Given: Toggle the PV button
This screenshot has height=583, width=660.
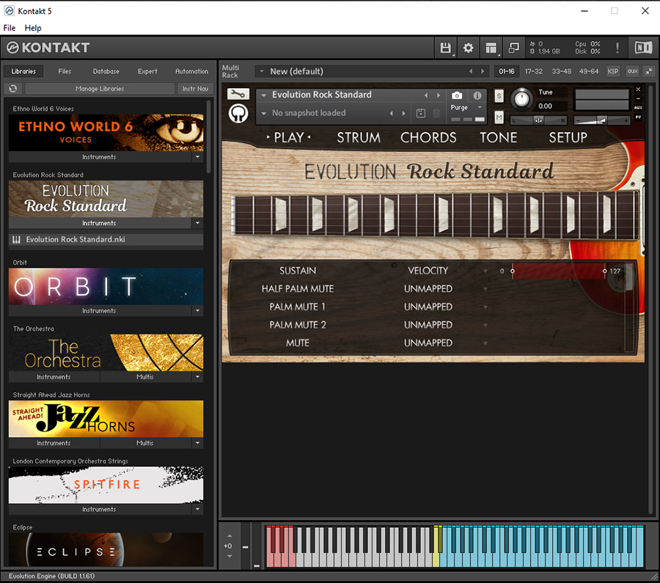Looking at the screenshot, I should coord(638,117).
